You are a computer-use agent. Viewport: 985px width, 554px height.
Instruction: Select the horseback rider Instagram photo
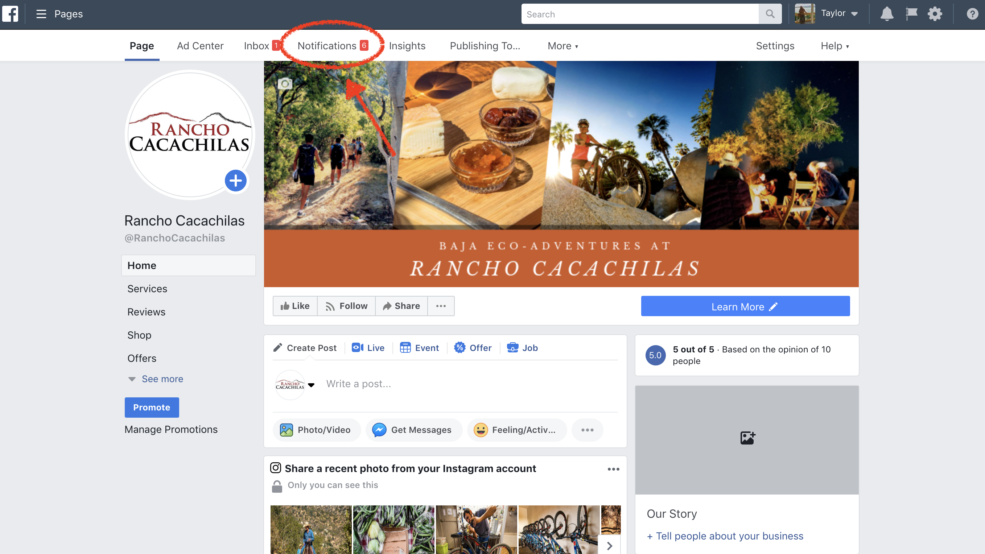[x=311, y=530]
